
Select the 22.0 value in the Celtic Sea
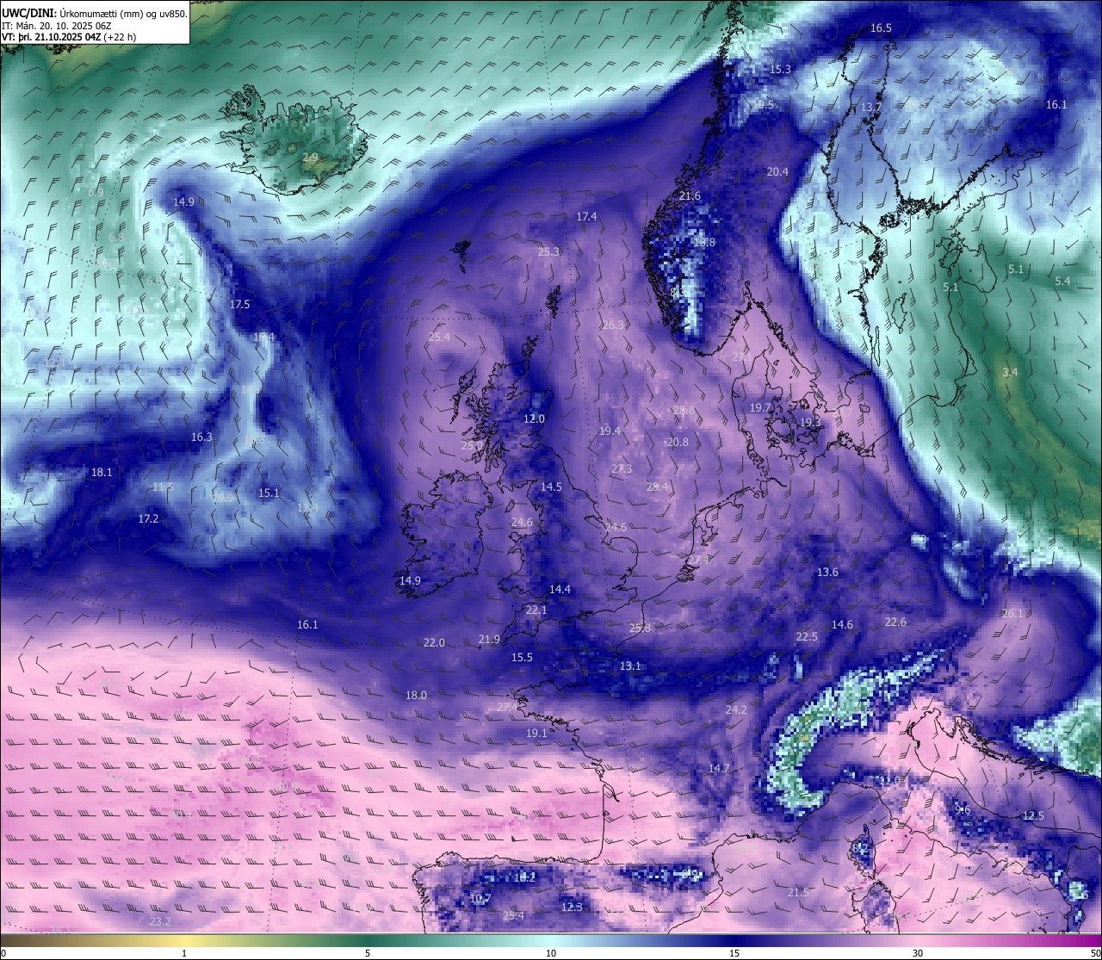pyautogui.click(x=434, y=643)
